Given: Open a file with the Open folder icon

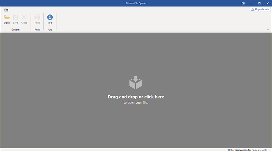Looking at the screenshot, I should 7,17.
